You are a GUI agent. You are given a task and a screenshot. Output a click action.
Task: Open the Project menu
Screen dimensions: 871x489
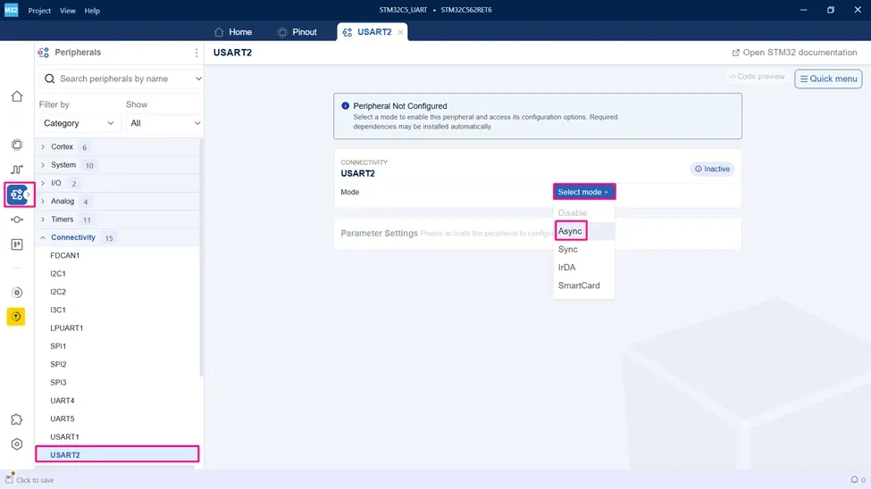coord(39,11)
